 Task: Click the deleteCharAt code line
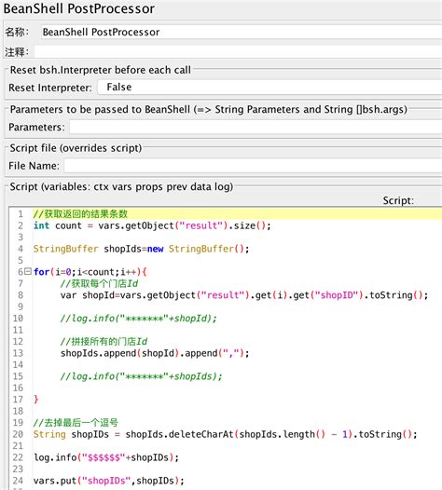[225, 434]
